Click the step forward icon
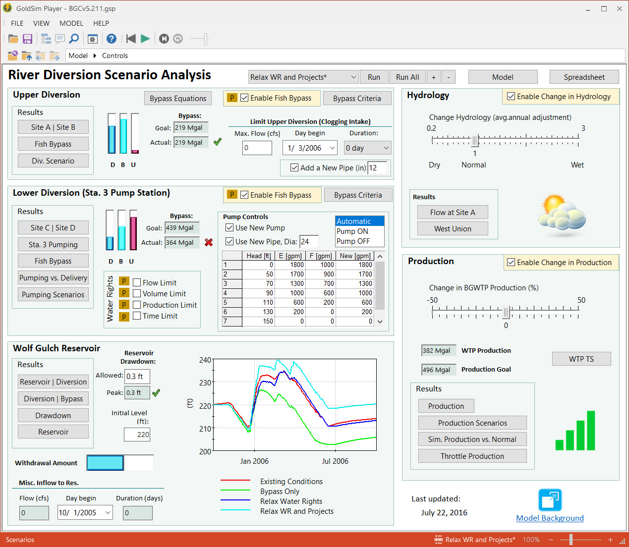This screenshot has height=547, width=629. (x=164, y=39)
